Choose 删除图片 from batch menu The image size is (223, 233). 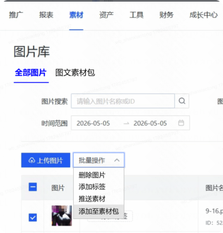coord(99,175)
